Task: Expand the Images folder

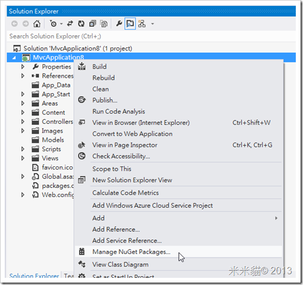Action: pyautogui.click(x=23, y=131)
